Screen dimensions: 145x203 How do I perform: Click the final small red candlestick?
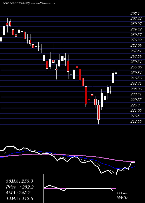pos(116,73)
